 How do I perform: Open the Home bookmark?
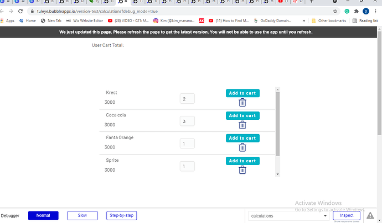pyautogui.click(x=27, y=20)
